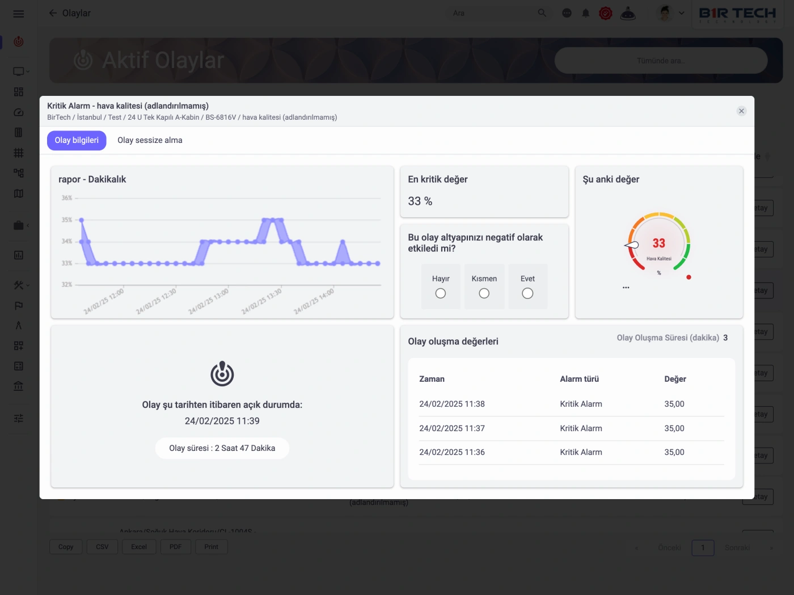Click the Kritik Alarm cell in the 11:38 row
The width and height of the screenshot is (794, 595).
[x=581, y=404]
